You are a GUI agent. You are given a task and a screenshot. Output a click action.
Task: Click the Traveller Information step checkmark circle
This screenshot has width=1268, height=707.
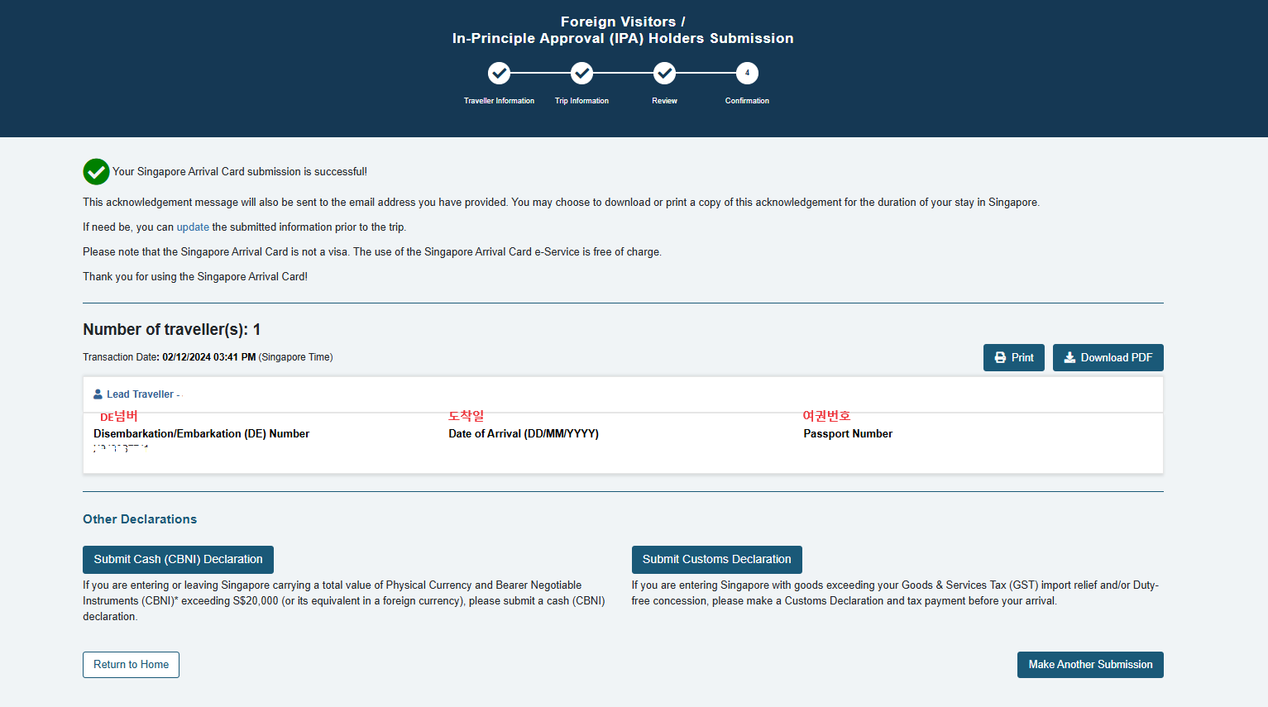pos(499,74)
